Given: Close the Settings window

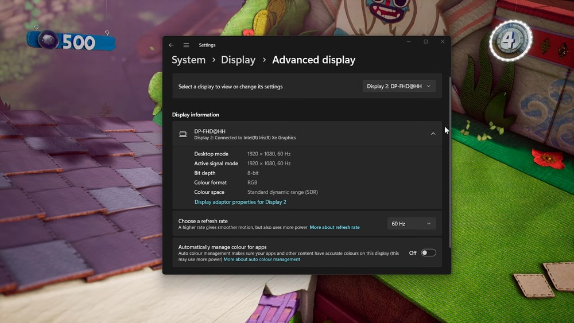Looking at the screenshot, I should click(443, 42).
